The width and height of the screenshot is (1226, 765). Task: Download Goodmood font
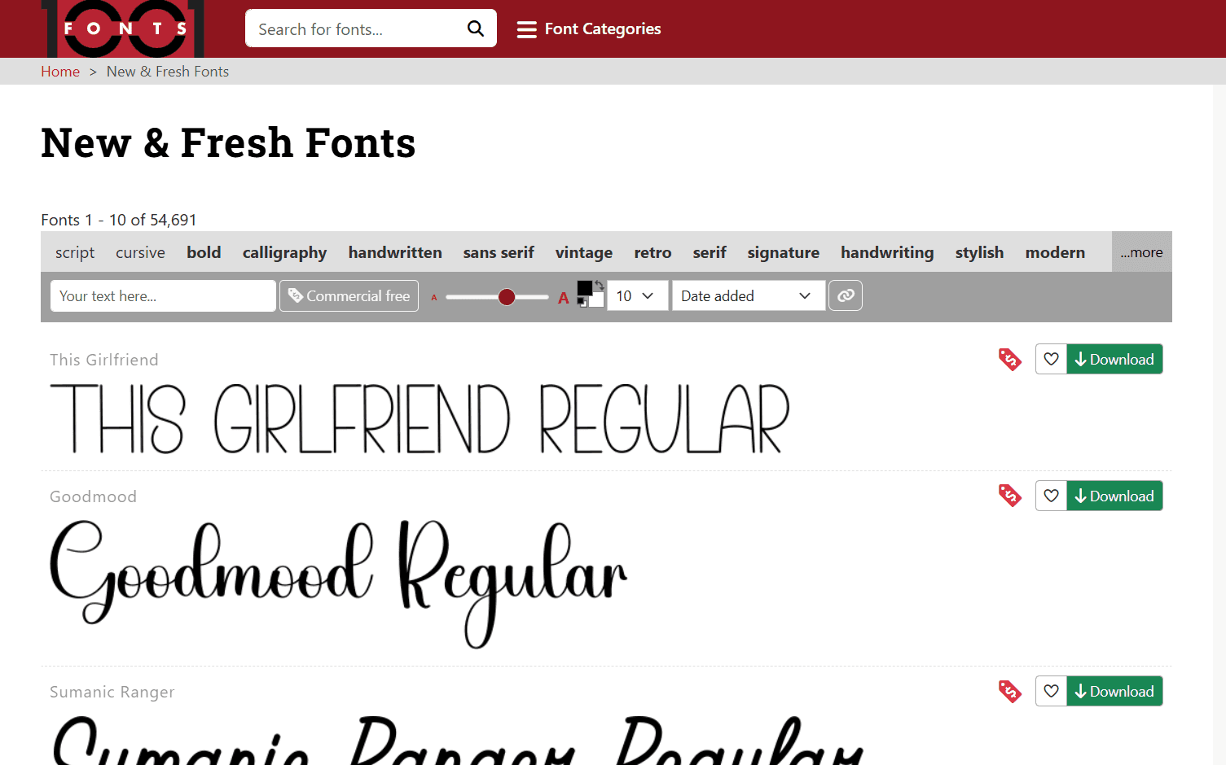coord(1114,496)
